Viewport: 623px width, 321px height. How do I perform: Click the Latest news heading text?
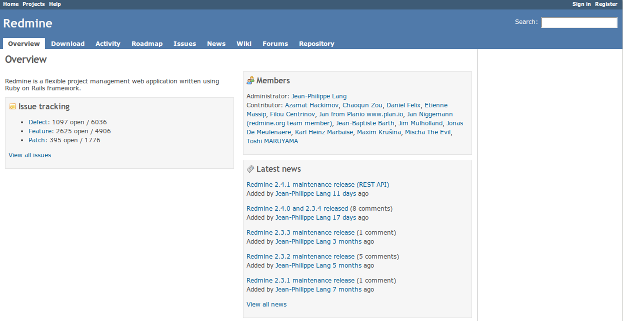point(278,169)
